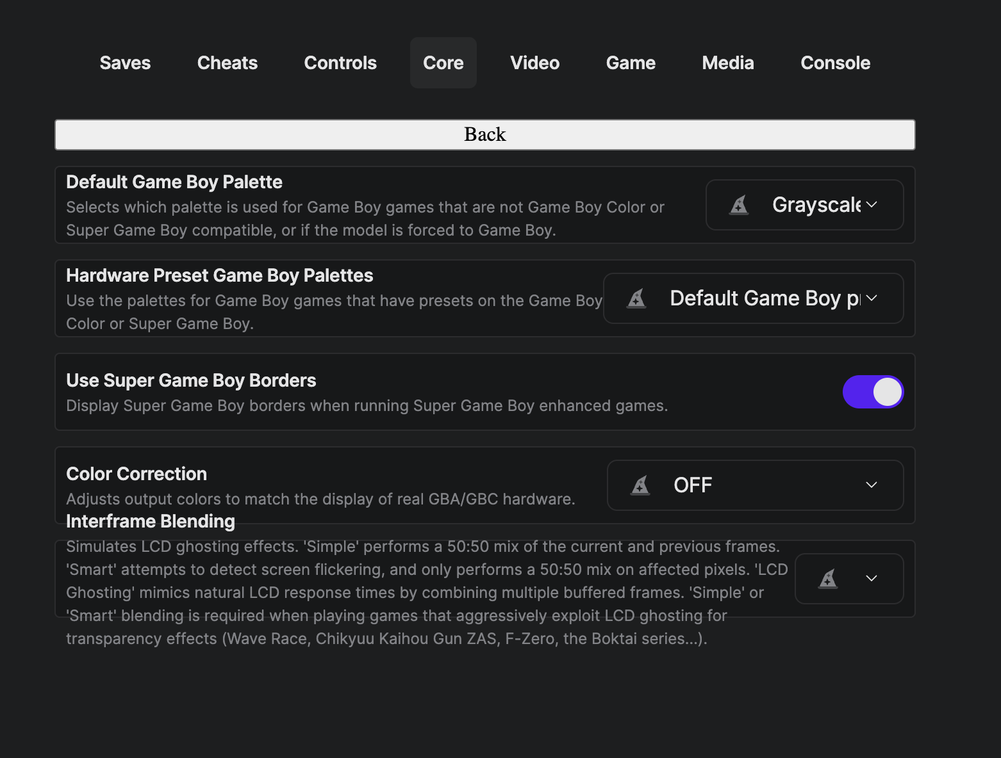
Task: Expand the Grayscale palette dropdown chevron
Action: (x=872, y=205)
